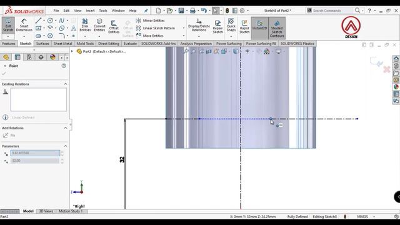This screenshot has width=400, height=225.
Task: Click the Exit Sketch tool
Action: tap(8, 25)
